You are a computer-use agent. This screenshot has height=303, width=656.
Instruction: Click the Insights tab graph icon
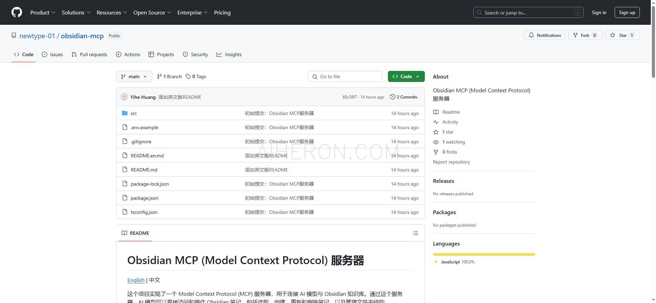point(219,54)
